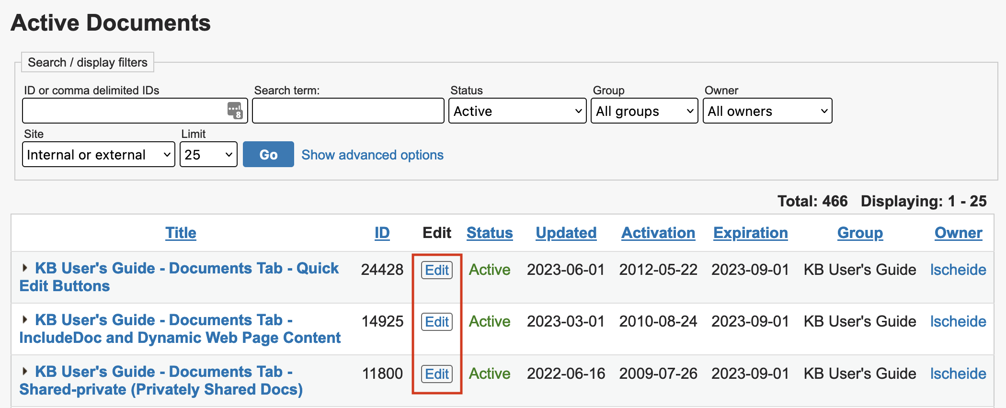1006x408 pixels.
Task: Click activation date 2012-05-22
Action: [x=658, y=270]
